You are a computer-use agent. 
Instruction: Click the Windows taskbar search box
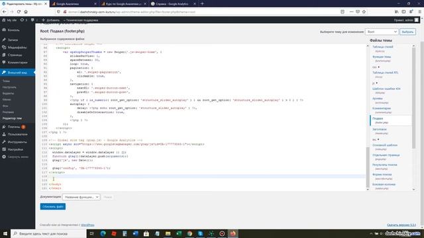[48, 233]
